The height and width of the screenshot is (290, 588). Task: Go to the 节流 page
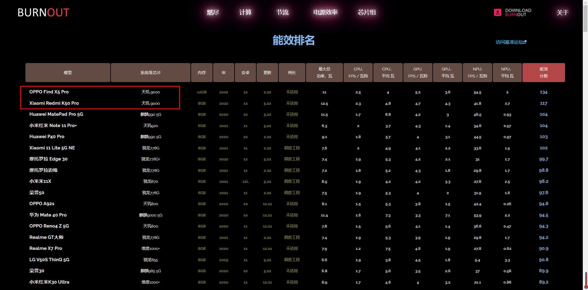pos(282,12)
